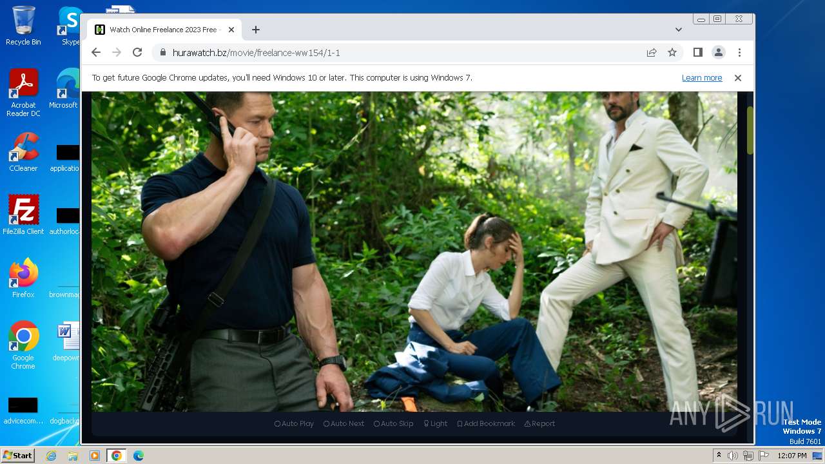Click the movie video player image
The height and width of the screenshot is (464, 825).
414,251
